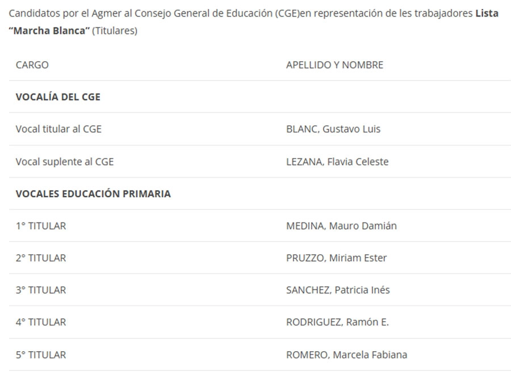The image size is (511, 375).
Task: Select the name RODRIGUEZ, Ramón E.
Action: [x=337, y=322]
